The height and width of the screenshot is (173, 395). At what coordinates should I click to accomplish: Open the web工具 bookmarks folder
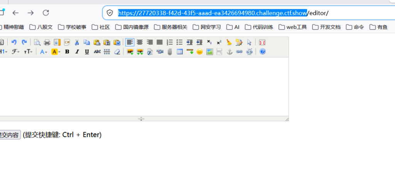[293, 27]
